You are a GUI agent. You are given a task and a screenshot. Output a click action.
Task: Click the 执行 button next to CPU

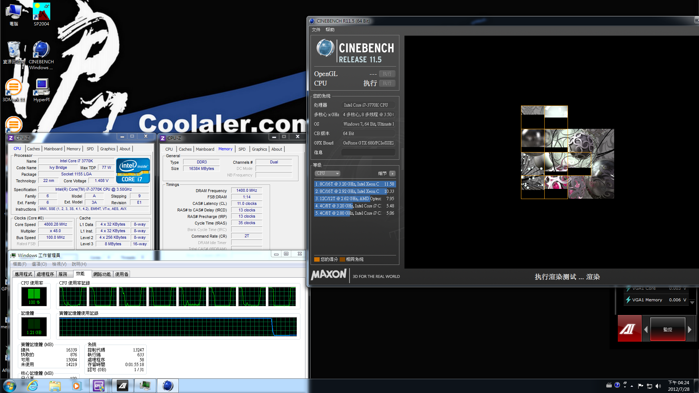(x=387, y=83)
